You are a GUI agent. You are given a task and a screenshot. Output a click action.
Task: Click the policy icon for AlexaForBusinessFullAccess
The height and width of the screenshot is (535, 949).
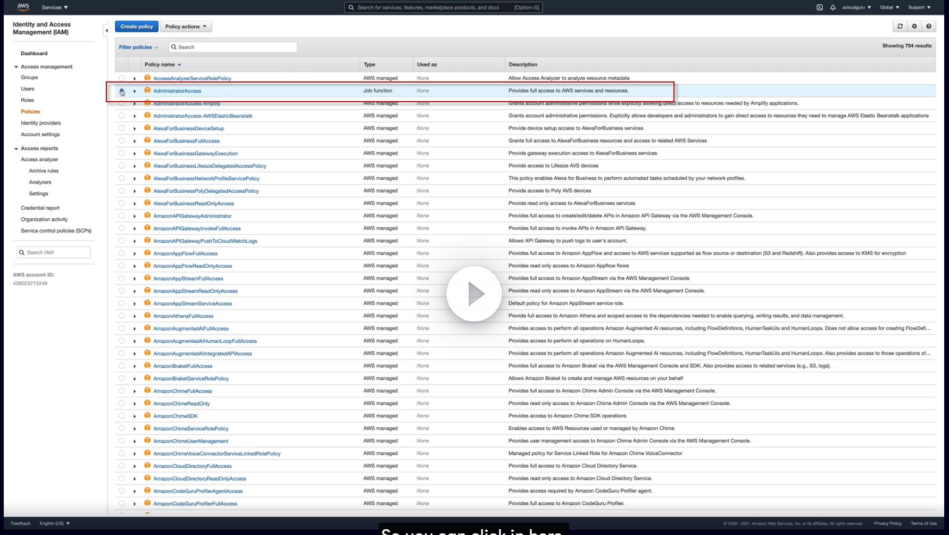147,141
